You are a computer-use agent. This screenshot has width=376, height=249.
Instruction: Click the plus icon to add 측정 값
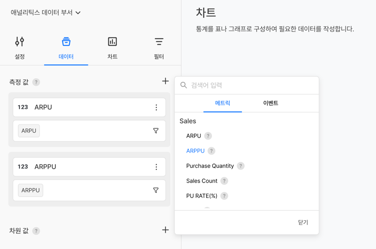tap(165, 81)
